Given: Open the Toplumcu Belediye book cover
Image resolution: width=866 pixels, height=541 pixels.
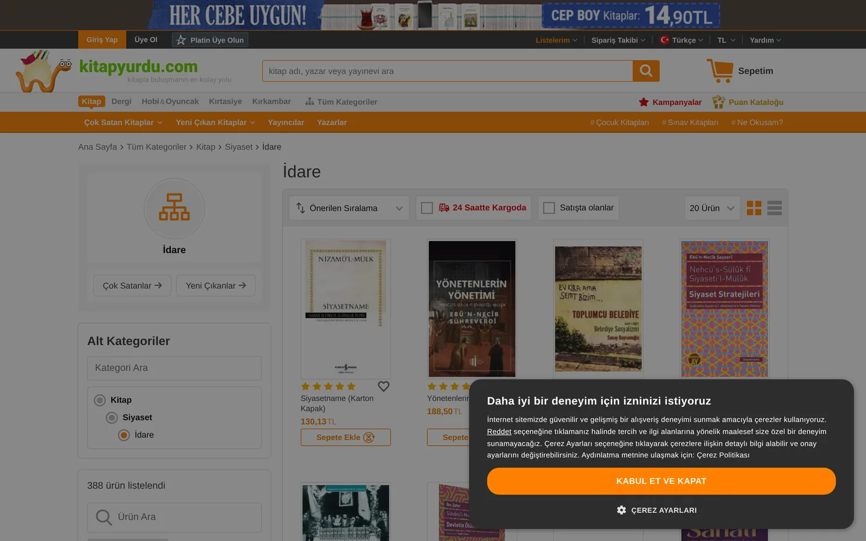Looking at the screenshot, I should click(x=598, y=309).
